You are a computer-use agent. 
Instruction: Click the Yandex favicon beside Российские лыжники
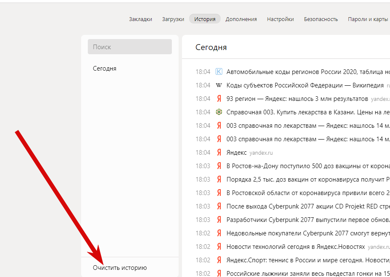pyautogui.click(x=219, y=274)
